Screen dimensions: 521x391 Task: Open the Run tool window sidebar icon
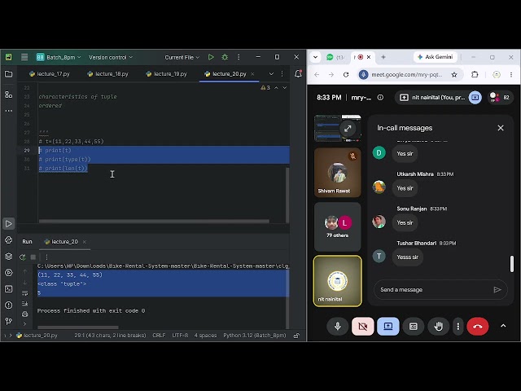point(9,224)
